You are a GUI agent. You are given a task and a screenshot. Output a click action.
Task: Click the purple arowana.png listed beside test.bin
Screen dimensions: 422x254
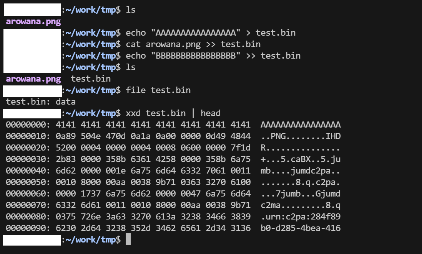(33, 79)
